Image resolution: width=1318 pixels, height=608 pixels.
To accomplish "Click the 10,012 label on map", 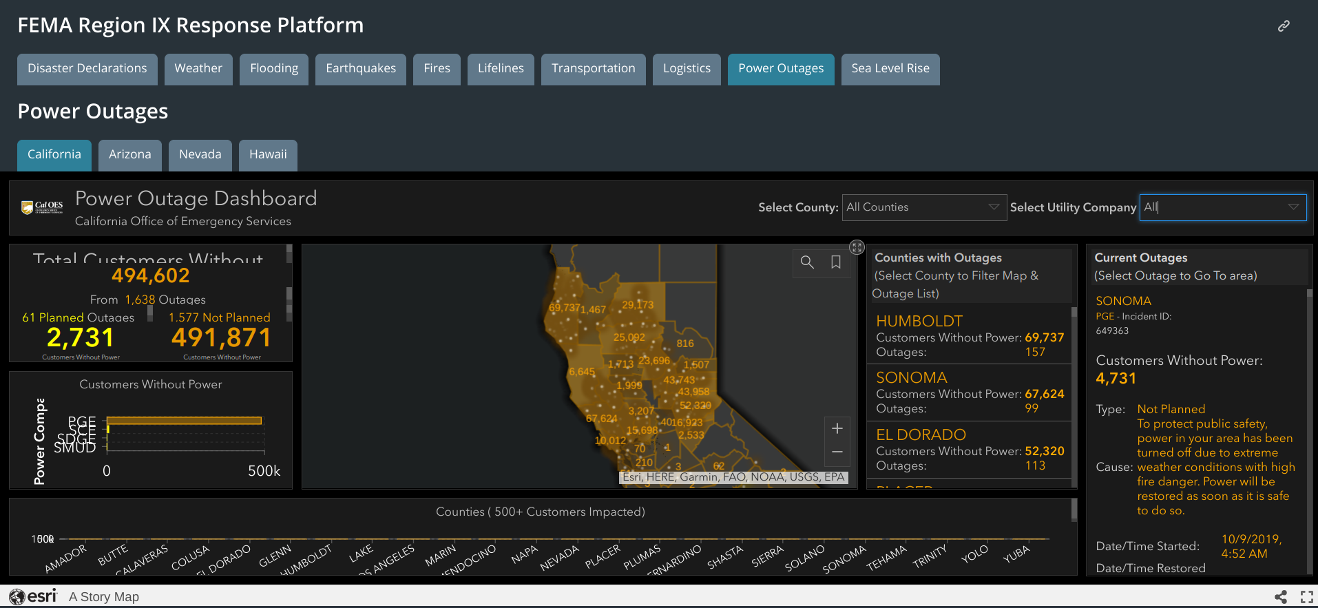I will (610, 441).
